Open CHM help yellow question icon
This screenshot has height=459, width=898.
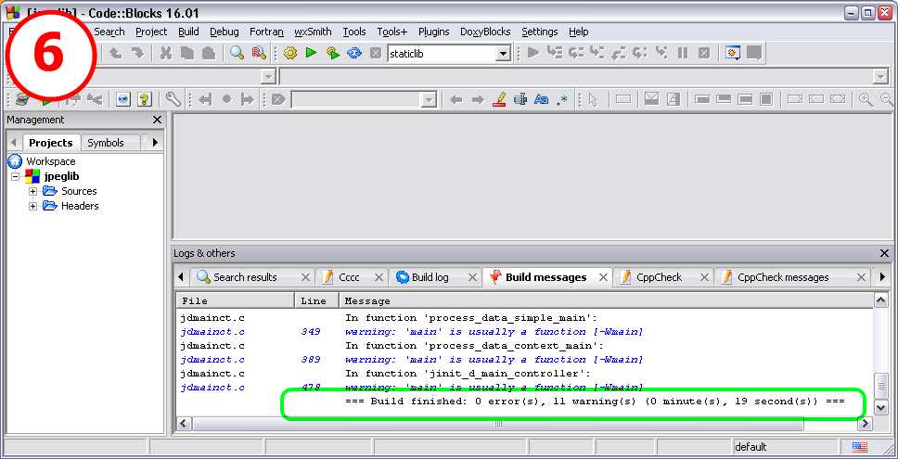145,99
